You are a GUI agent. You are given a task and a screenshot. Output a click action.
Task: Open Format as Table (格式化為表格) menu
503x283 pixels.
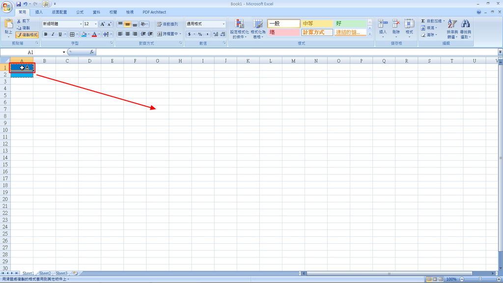(258, 29)
